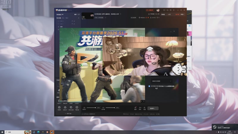Screen dimensions: 238x134
Task: Click the microphone 100% value box
Action: [98, 108]
